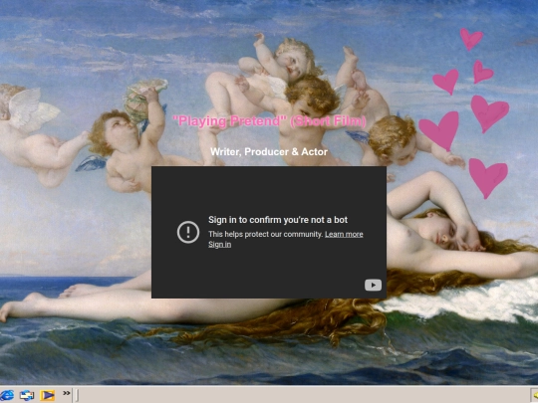
Task: Click the exclamation warning icon
Action: click(188, 232)
